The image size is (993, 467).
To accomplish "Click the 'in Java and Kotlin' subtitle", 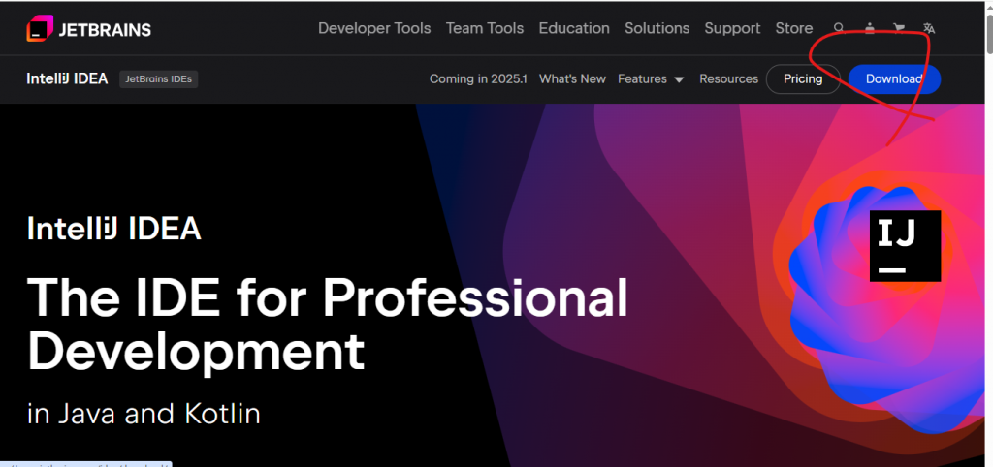I will coord(144,414).
